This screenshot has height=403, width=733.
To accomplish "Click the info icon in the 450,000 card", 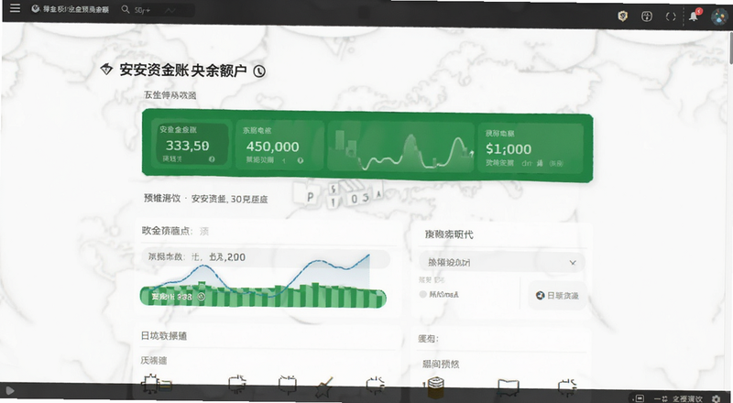I will [x=301, y=160].
